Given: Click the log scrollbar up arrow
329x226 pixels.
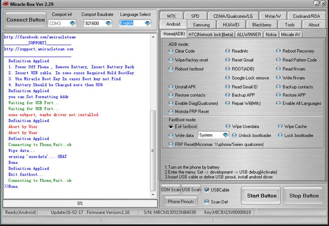Looking at the screenshot, I should click(x=153, y=37).
